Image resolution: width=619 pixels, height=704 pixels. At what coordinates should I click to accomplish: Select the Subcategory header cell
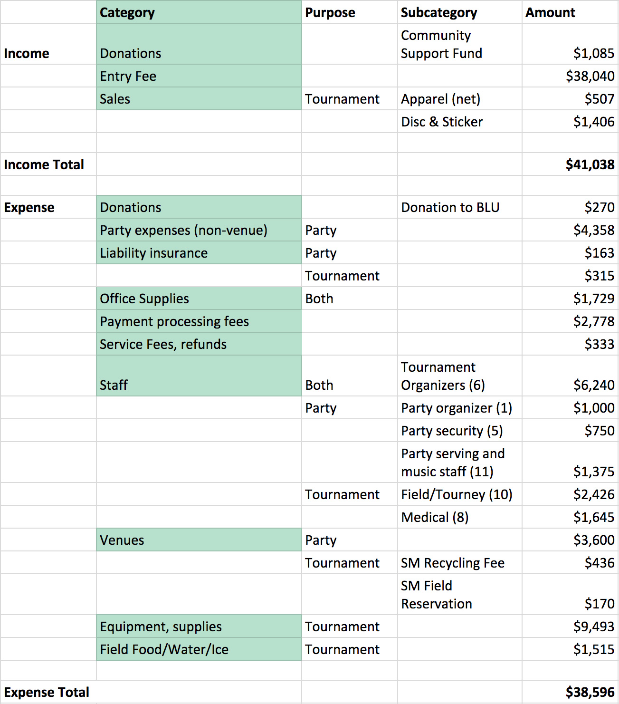click(459, 12)
